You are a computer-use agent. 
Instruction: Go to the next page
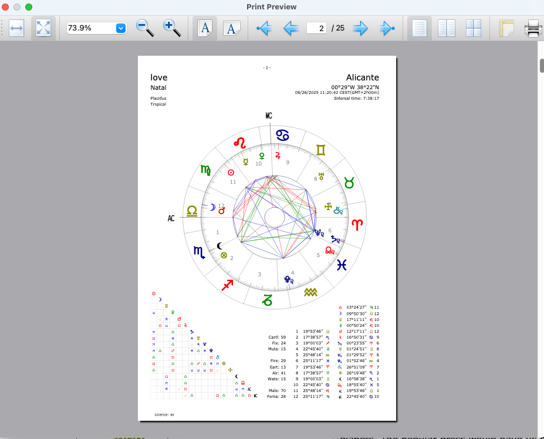coord(359,28)
